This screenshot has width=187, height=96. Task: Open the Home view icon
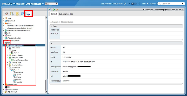coord(6,14)
